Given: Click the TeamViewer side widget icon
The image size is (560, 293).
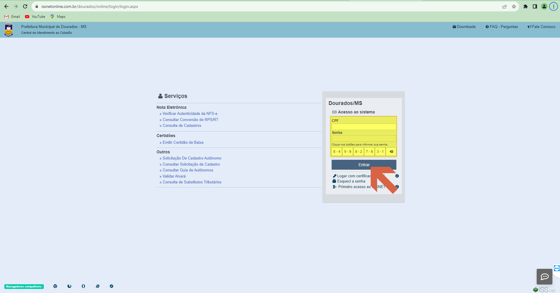Looking at the screenshot, I should tap(556, 268).
